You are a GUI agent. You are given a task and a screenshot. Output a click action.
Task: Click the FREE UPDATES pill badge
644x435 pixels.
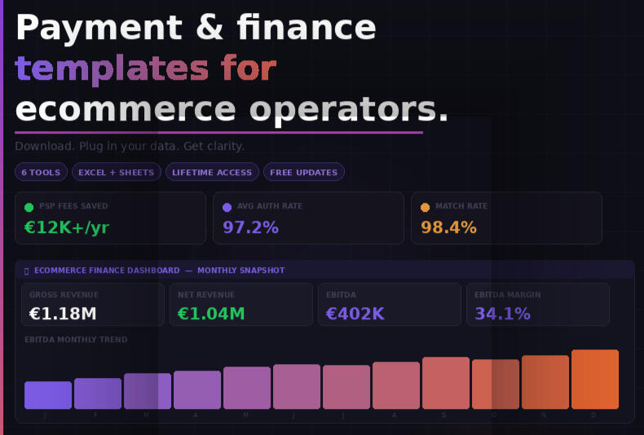(303, 172)
